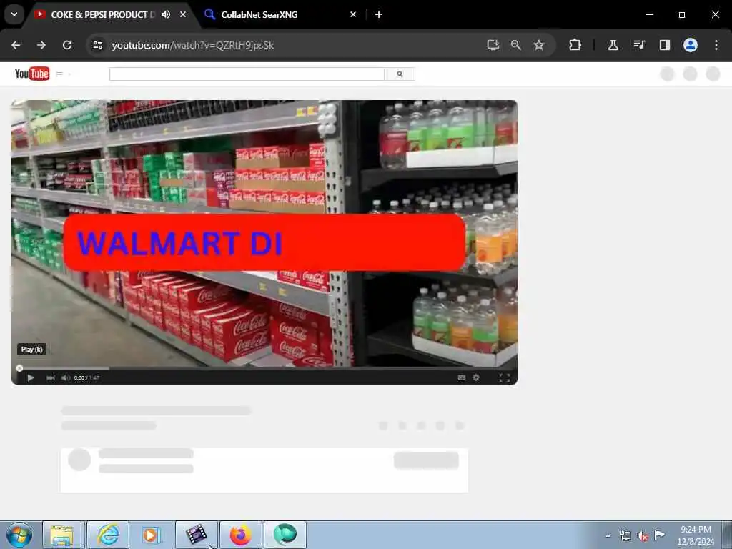This screenshot has height=549, width=732.
Task: Open the tab search dropdown arrow
Action: pos(14,14)
